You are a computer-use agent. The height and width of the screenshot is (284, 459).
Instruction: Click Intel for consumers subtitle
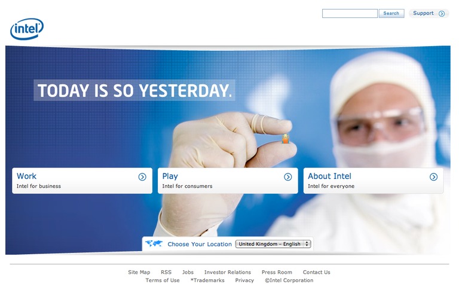[187, 186]
